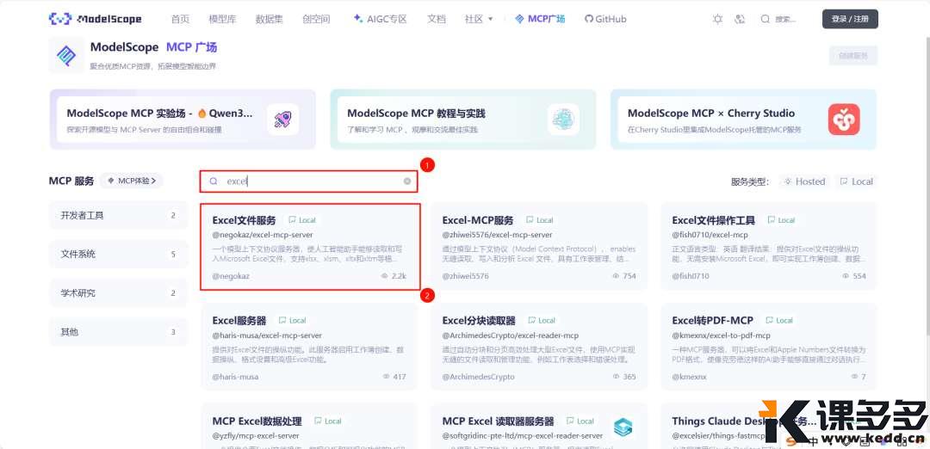The width and height of the screenshot is (930, 449).
Task: Click the 417 views eye icon
Action: (386, 377)
